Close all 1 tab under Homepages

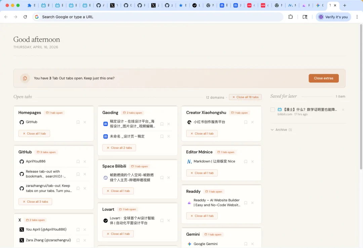tap(34, 134)
